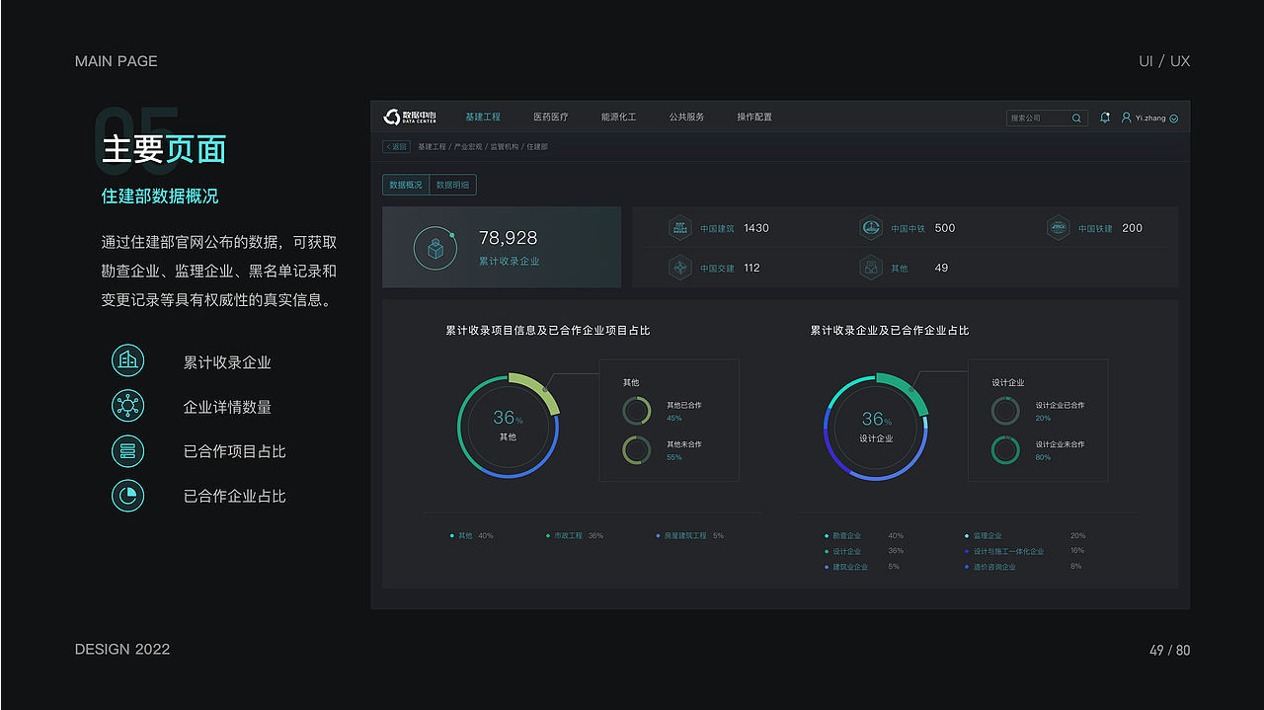Click the 住建部数据概况 heading
The height and width of the screenshot is (710, 1264).
pos(160,197)
